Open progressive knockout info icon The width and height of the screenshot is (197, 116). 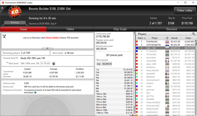(x=35, y=93)
